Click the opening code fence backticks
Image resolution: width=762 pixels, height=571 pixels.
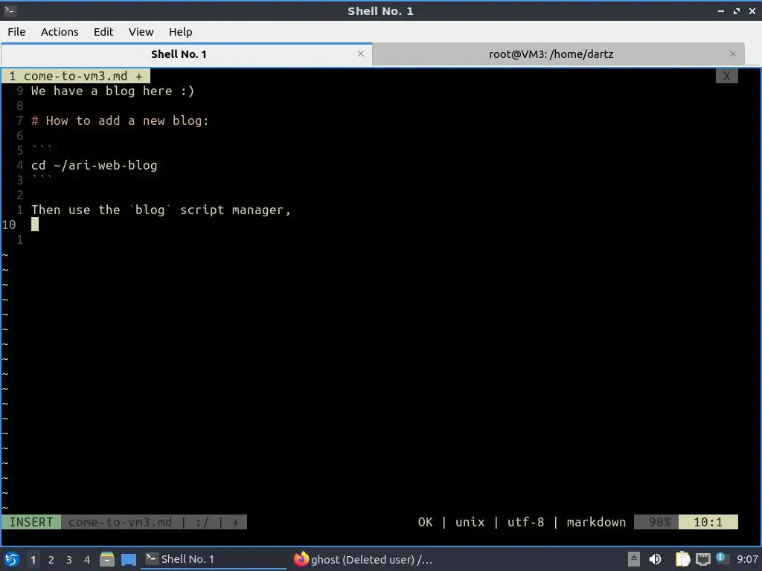(x=42, y=149)
